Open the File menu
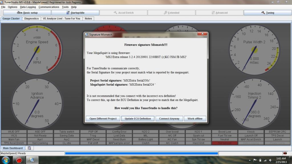The height and width of the screenshot is (164, 292). pyautogui.click(x=3, y=7)
